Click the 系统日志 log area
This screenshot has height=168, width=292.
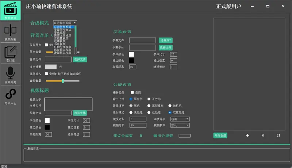[x=157, y=155]
